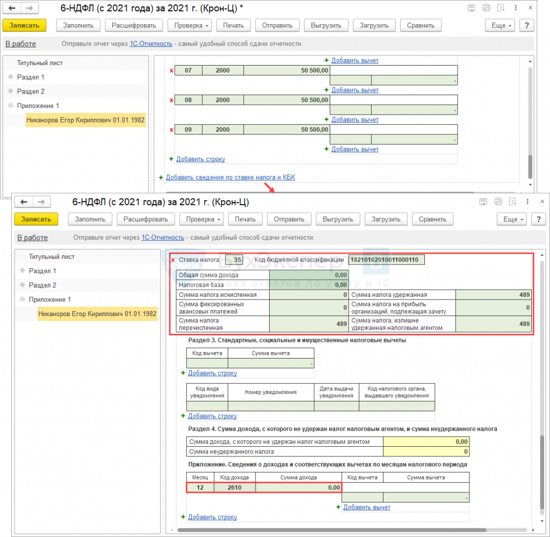Image resolution: width=550 pixels, height=537 pixels.
Task: Remove the tax rate 35 block via red x
Action: coord(172,260)
